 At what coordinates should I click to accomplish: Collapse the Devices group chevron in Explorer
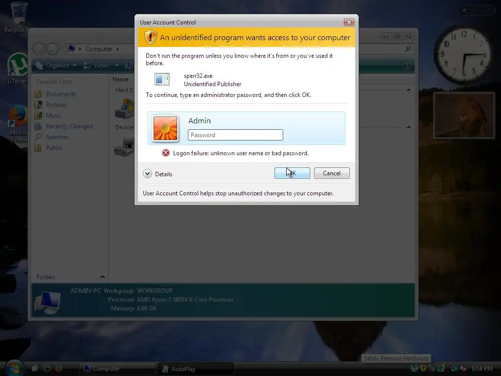[409, 127]
